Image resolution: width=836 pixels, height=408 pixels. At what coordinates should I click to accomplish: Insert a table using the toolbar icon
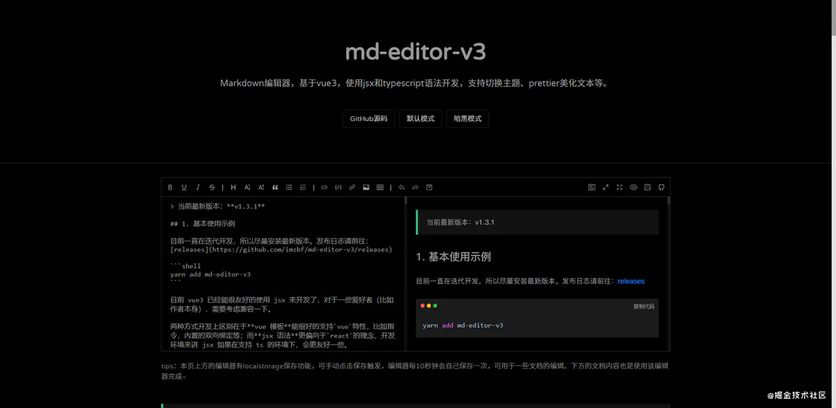click(x=380, y=187)
